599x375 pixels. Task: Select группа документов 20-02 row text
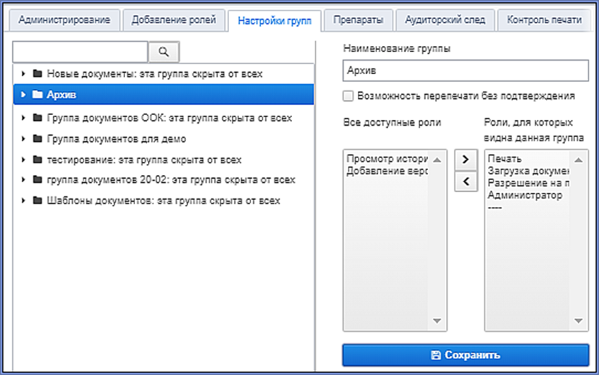click(170, 179)
